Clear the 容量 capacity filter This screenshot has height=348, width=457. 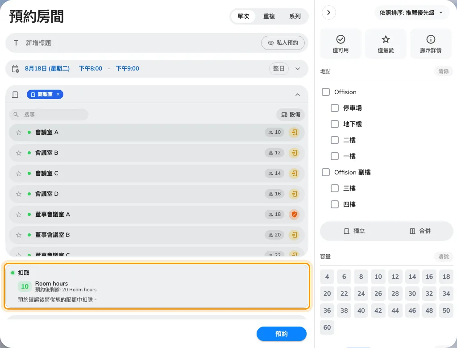[443, 257]
